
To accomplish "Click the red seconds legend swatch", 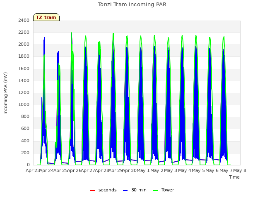I will [92, 191].
